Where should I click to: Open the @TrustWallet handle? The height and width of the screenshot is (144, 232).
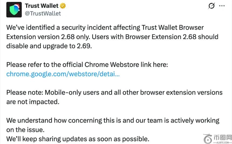[x=43, y=13]
